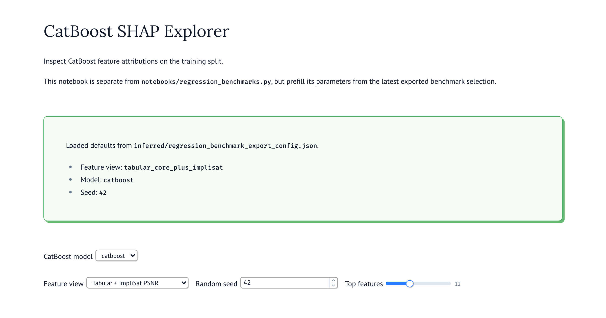
Task: Click the Top features value label 12
Action: 458,284
